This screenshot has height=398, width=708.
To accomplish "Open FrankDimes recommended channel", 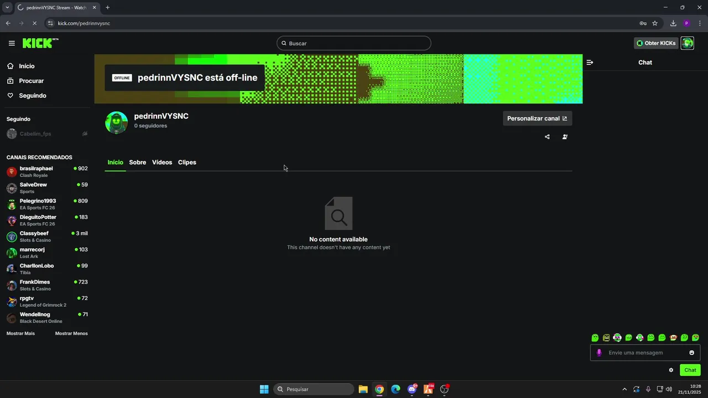I will coord(47,285).
